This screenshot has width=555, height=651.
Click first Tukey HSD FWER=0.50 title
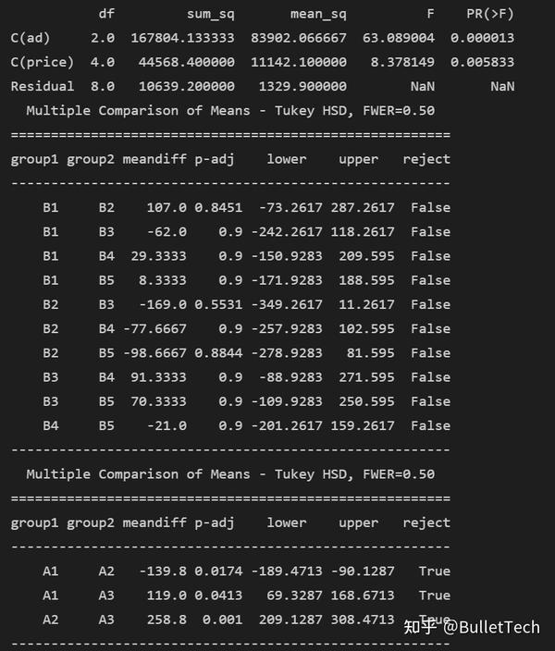230,111
